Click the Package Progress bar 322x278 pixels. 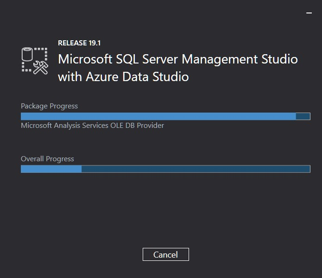click(x=165, y=116)
